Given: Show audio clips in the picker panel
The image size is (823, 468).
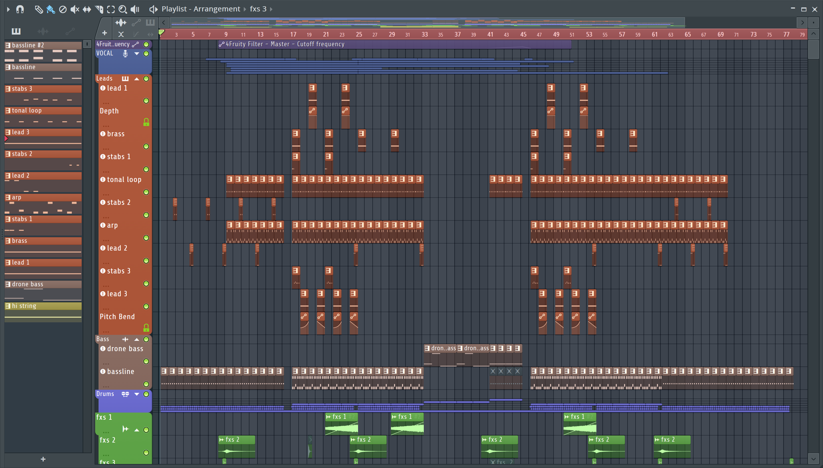Looking at the screenshot, I should 43,31.
